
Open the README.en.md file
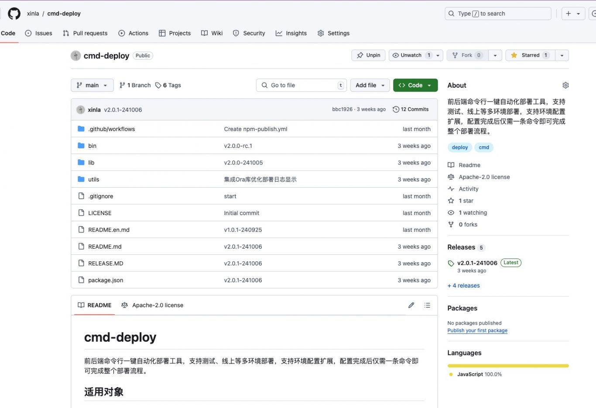tap(109, 230)
